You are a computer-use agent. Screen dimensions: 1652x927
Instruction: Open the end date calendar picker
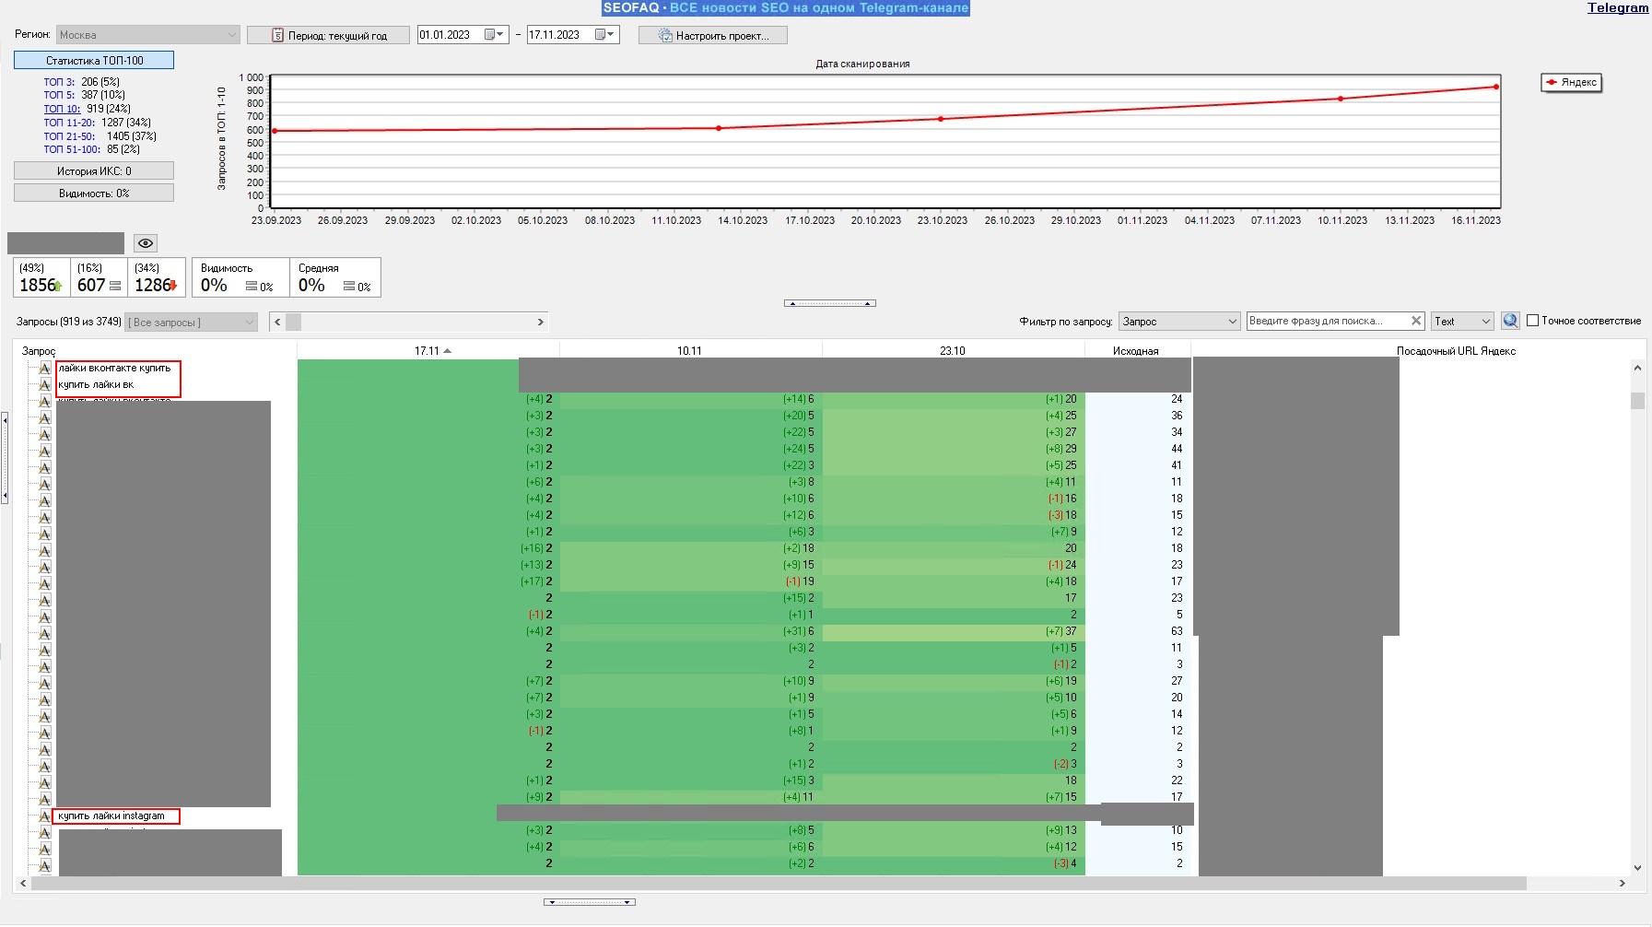tap(604, 35)
